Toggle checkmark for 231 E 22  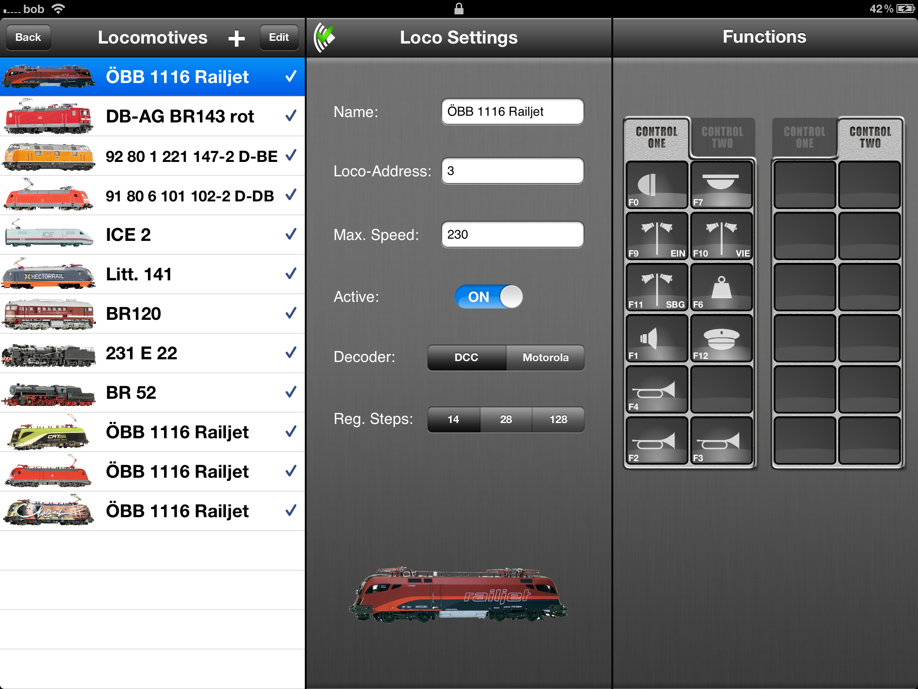click(x=291, y=353)
